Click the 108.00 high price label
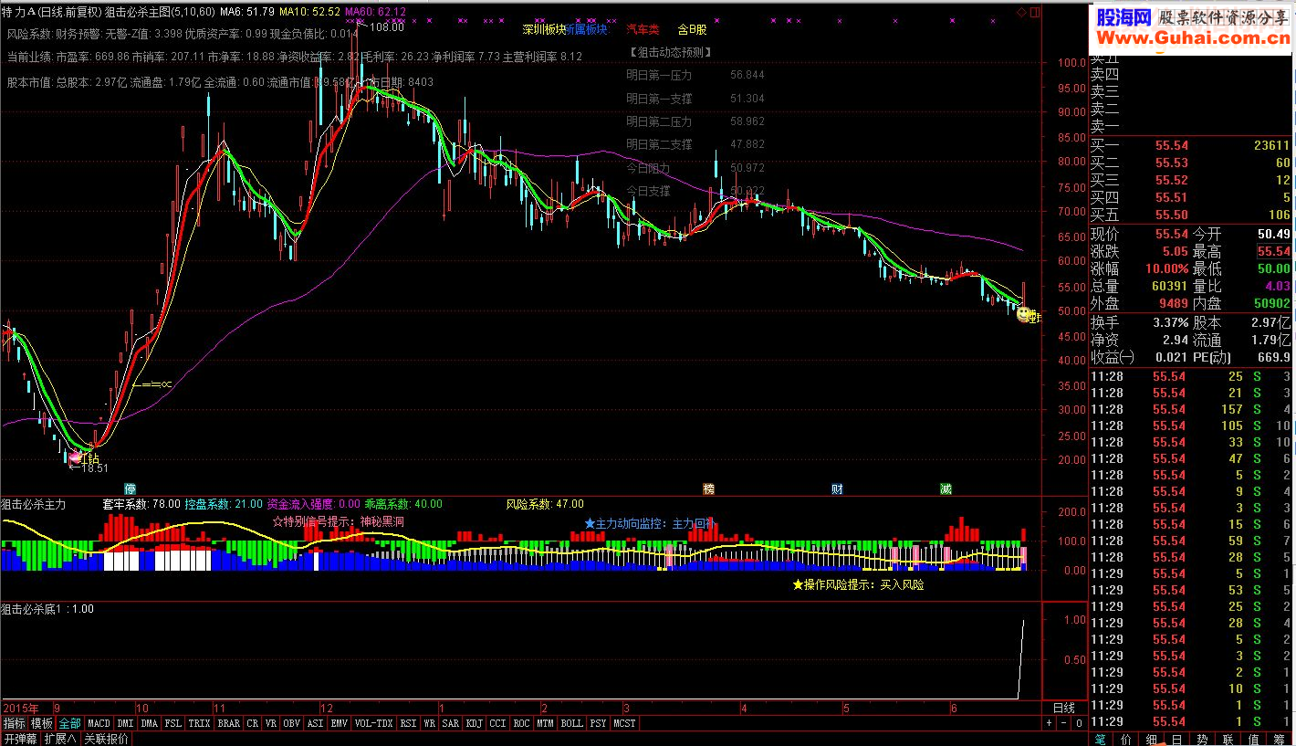The height and width of the screenshot is (746, 1296). (x=386, y=27)
